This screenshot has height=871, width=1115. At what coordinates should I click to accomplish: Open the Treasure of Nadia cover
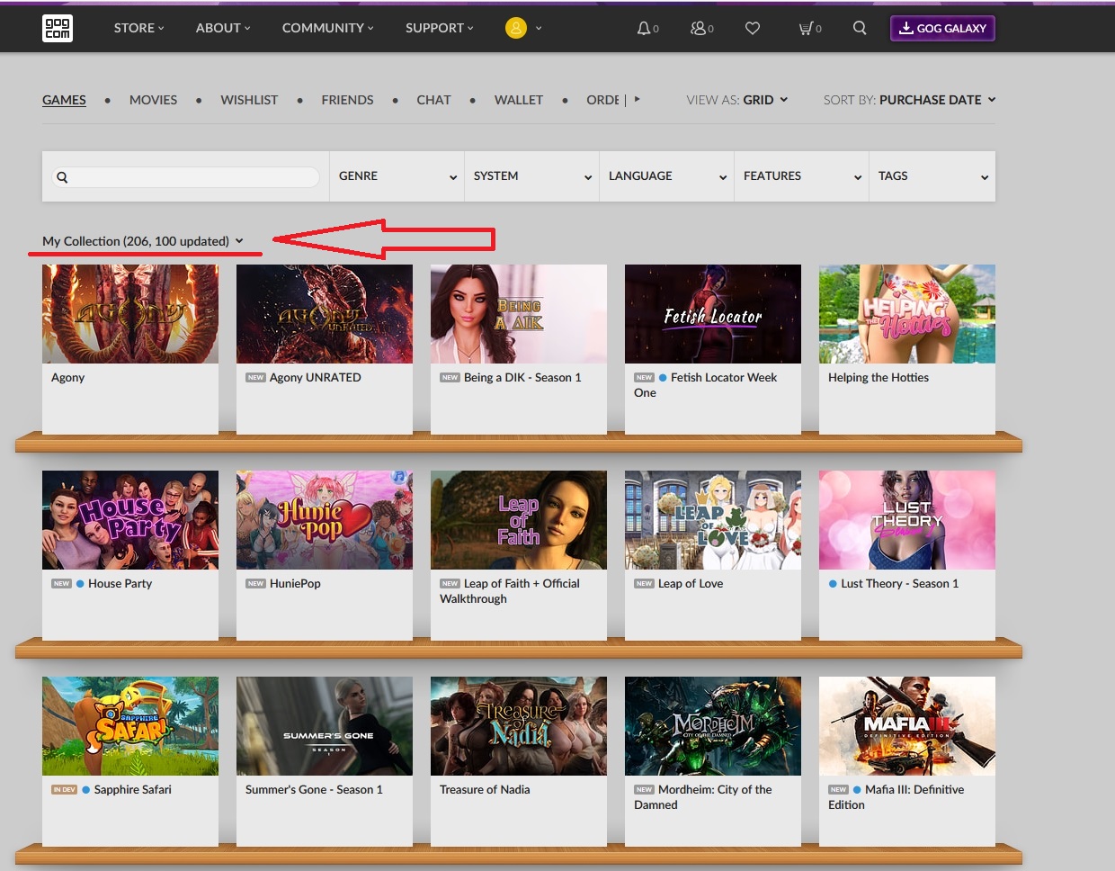[x=519, y=726]
